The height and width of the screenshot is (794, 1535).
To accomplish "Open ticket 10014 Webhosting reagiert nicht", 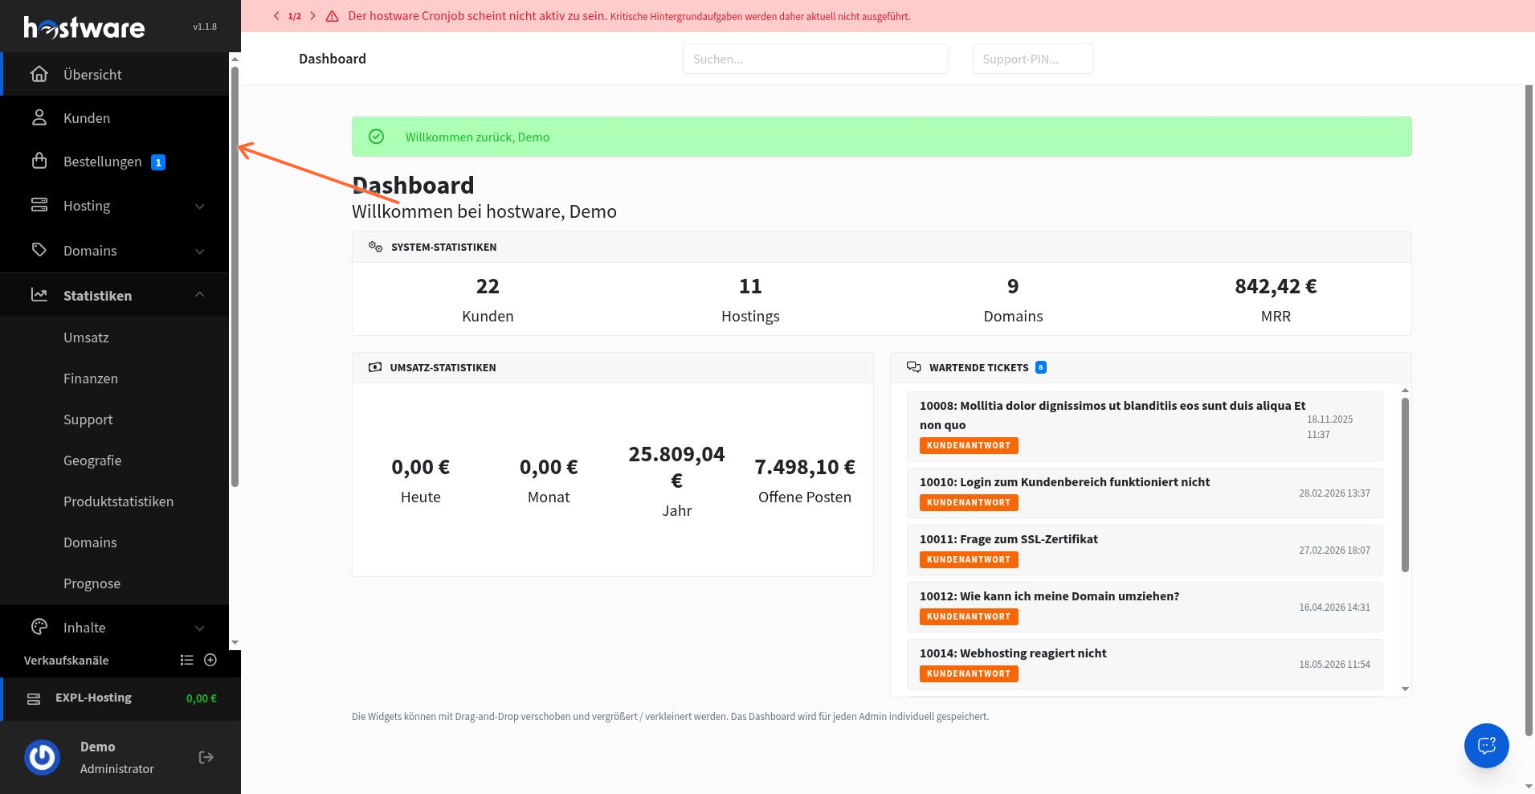I will [1145, 664].
